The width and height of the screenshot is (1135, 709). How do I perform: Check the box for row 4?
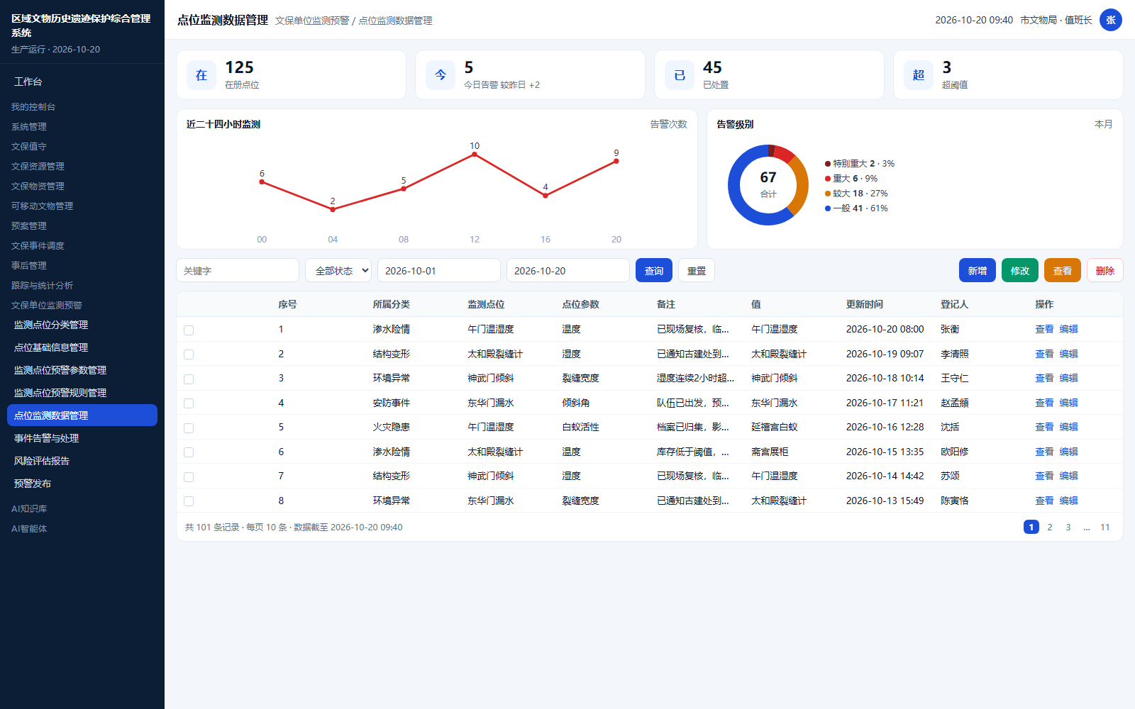coord(189,403)
